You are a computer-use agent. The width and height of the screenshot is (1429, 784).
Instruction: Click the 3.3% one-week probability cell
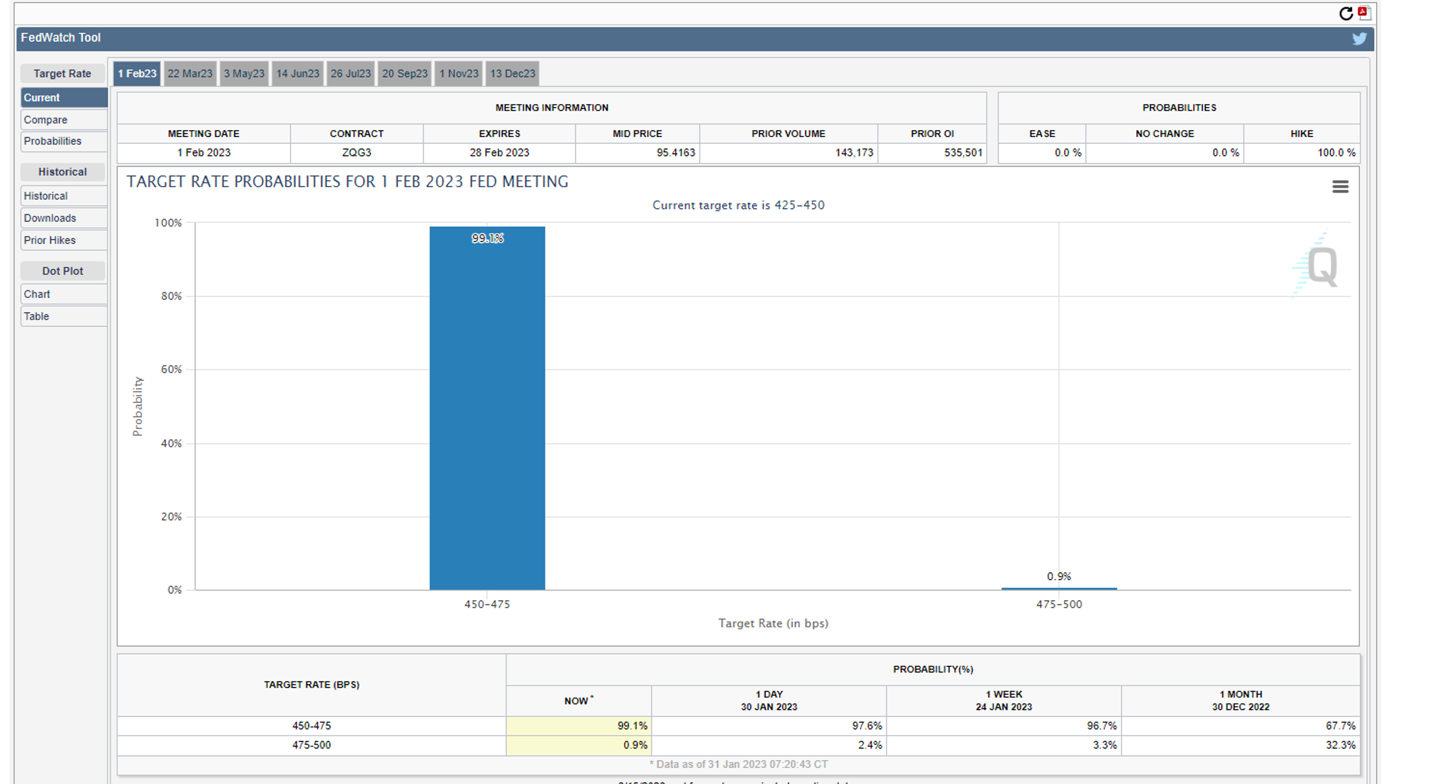coord(1004,745)
